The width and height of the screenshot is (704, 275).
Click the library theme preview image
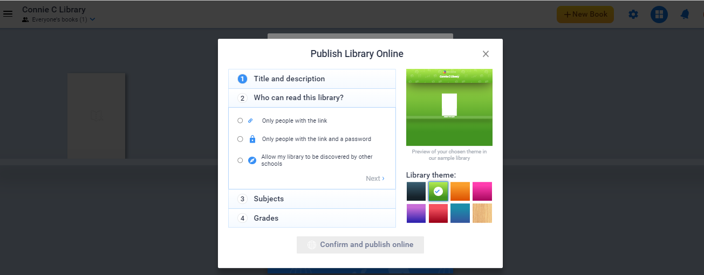(449, 107)
